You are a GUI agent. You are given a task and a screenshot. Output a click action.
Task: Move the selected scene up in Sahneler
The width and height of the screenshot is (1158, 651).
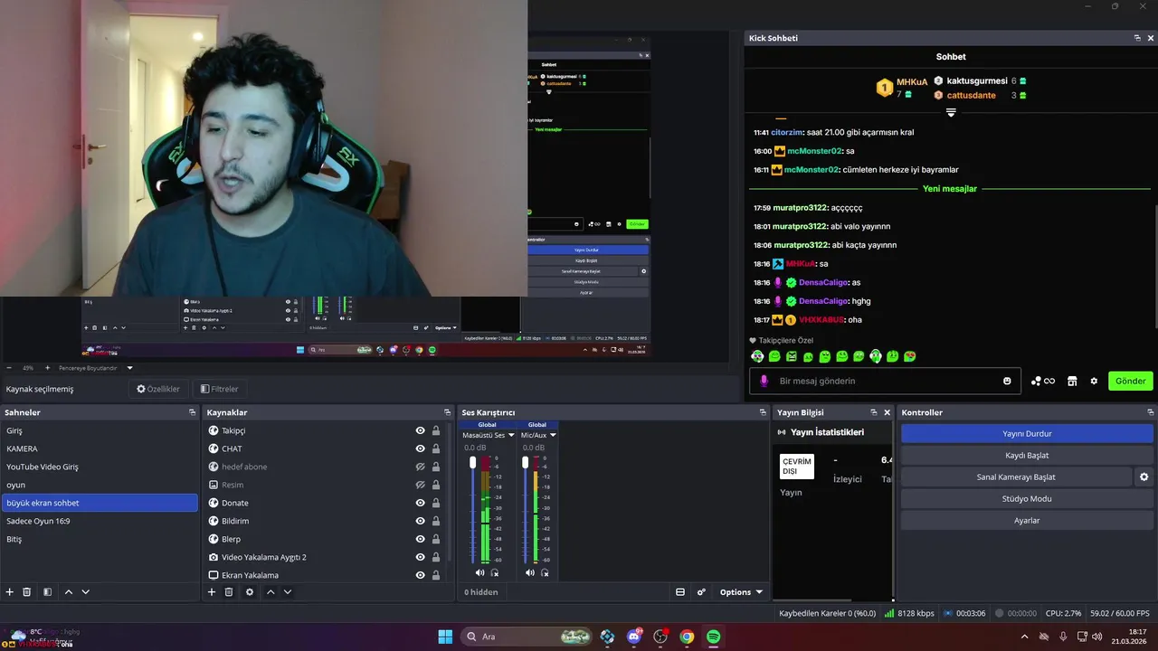click(68, 592)
